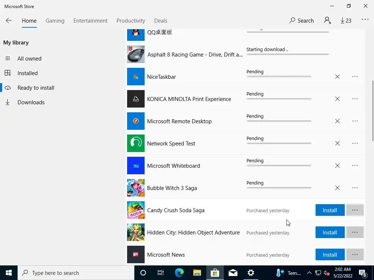Click the Network Speed Test app icon

[x=136, y=143]
